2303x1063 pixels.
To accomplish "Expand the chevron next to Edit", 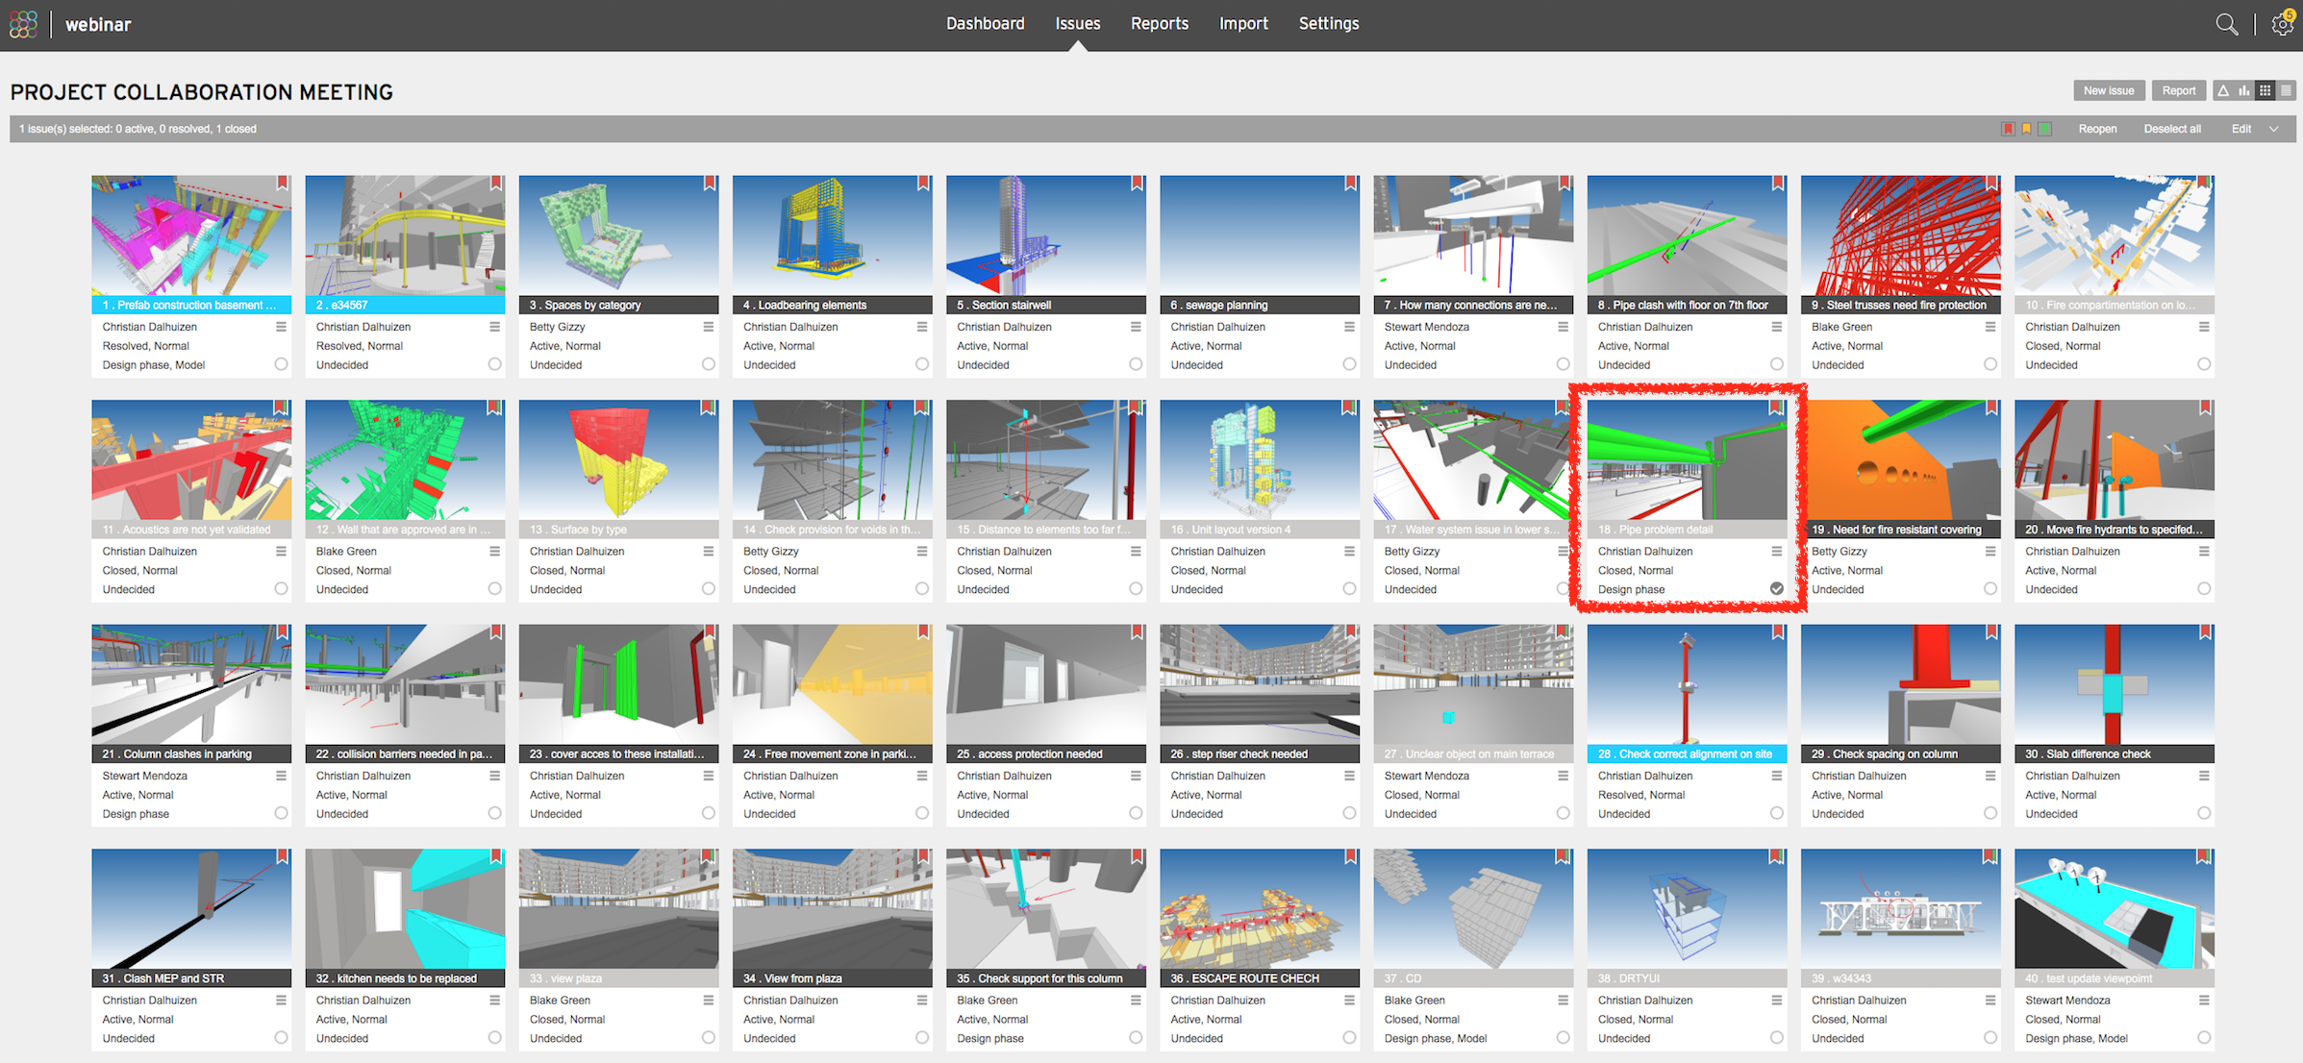I will [2274, 129].
